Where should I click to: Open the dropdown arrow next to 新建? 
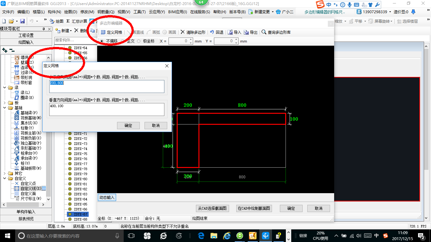coord(71,31)
